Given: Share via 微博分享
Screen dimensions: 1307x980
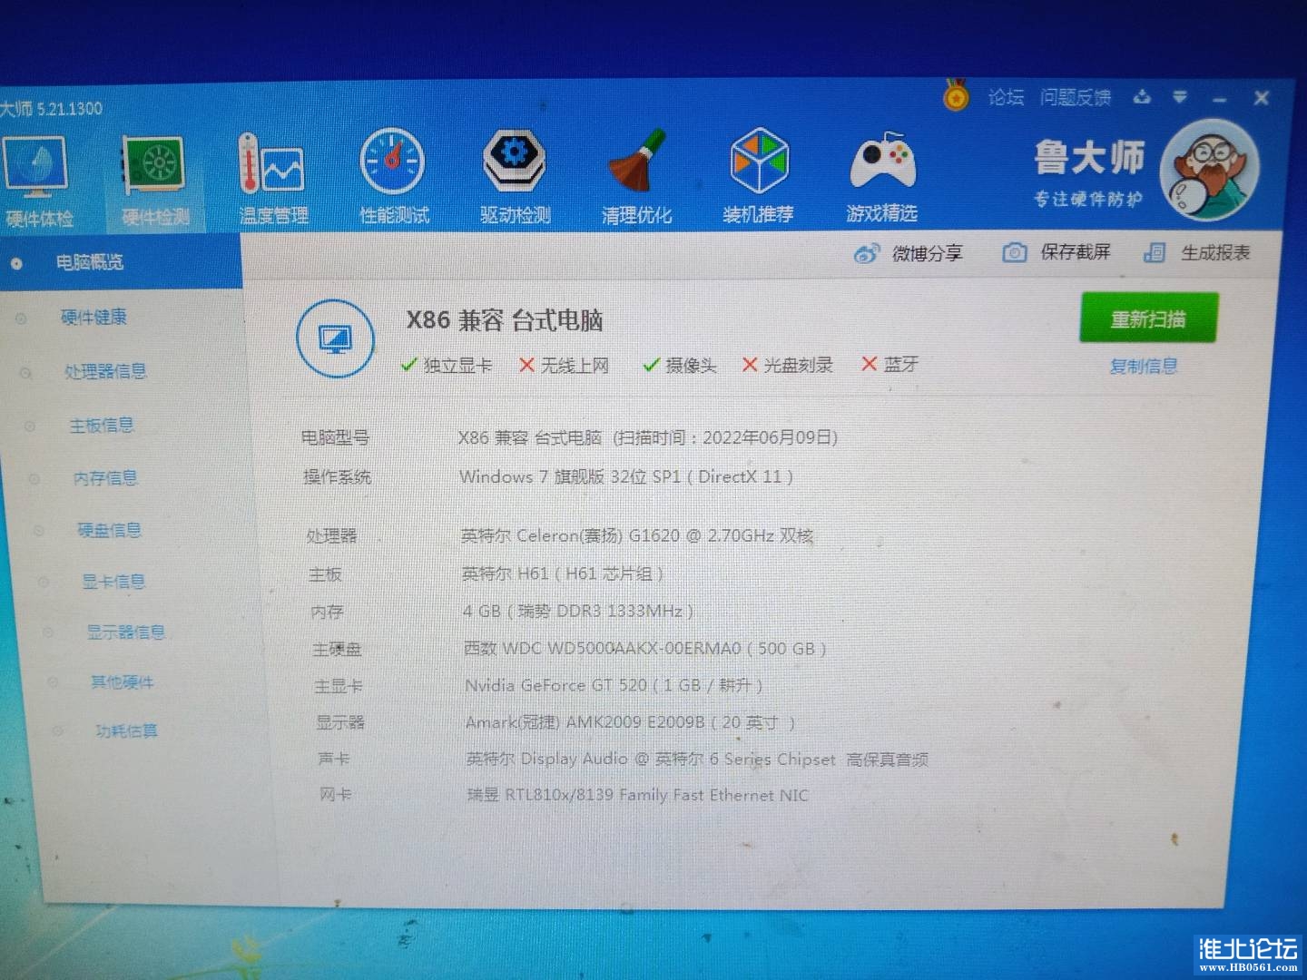Looking at the screenshot, I should [x=909, y=253].
